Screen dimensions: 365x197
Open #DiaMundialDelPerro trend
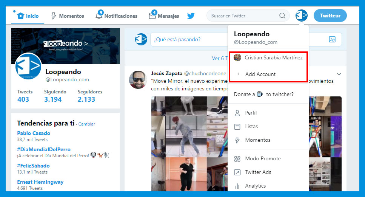[x=44, y=149]
